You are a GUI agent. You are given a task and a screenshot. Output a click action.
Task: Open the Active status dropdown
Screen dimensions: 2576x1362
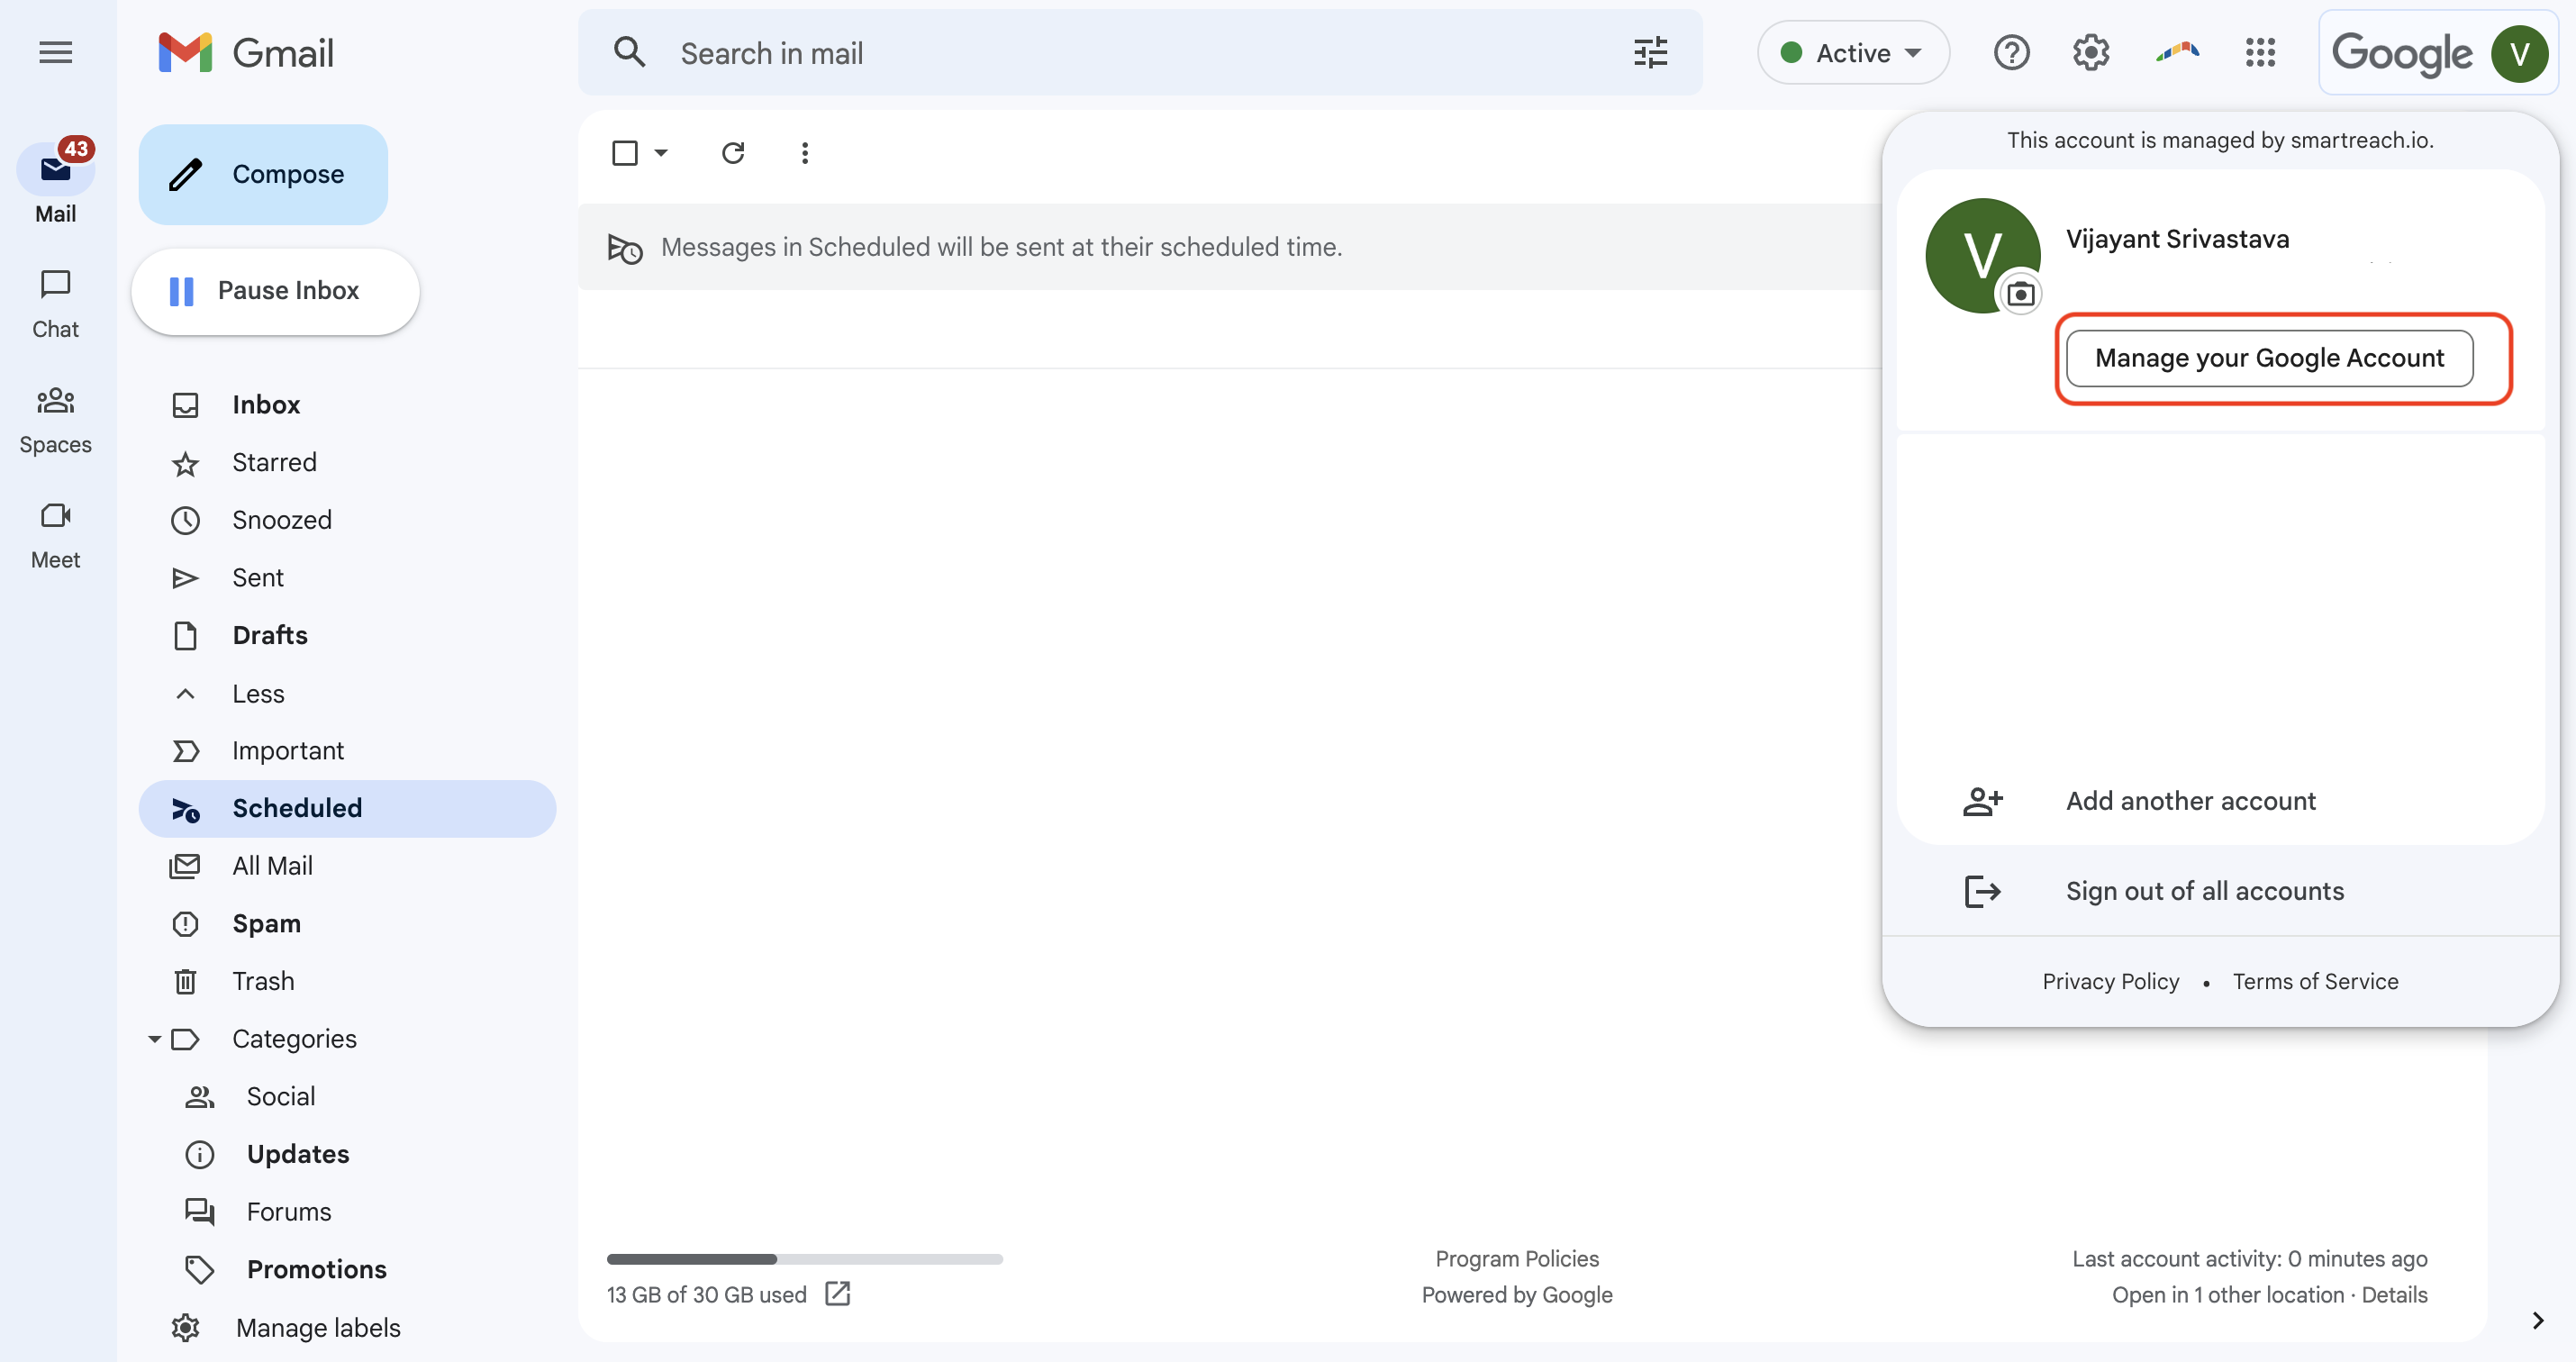[x=1853, y=52]
